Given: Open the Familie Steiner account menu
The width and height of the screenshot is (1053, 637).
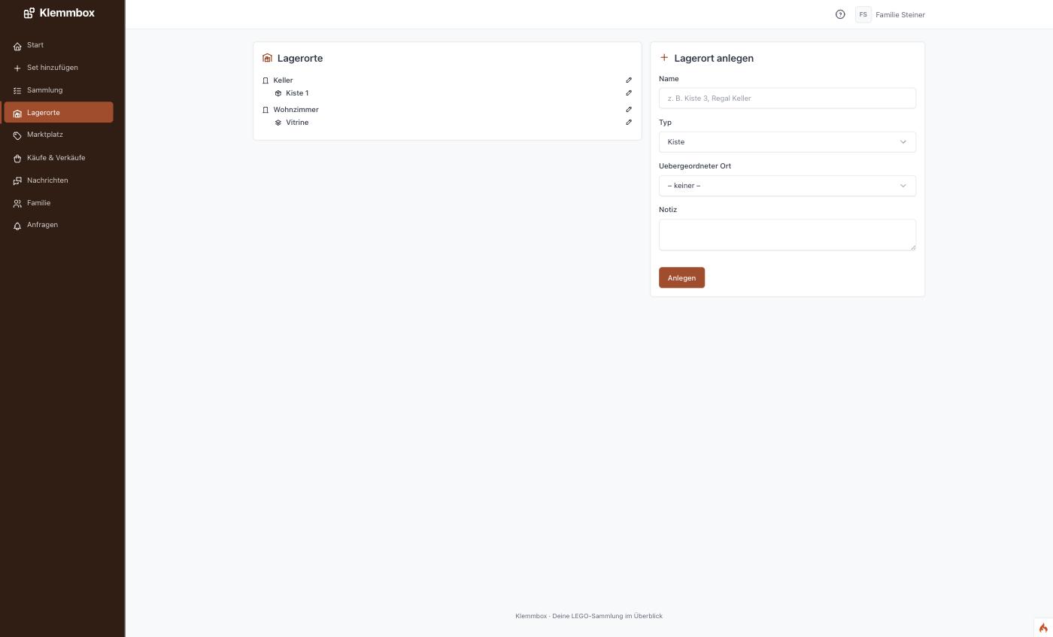Looking at the screenshot, I should (x=900, y=15).
